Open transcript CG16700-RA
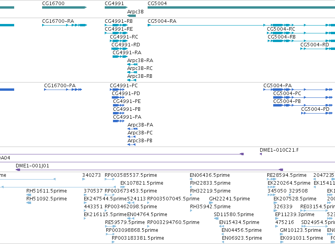 pos(58,21)
